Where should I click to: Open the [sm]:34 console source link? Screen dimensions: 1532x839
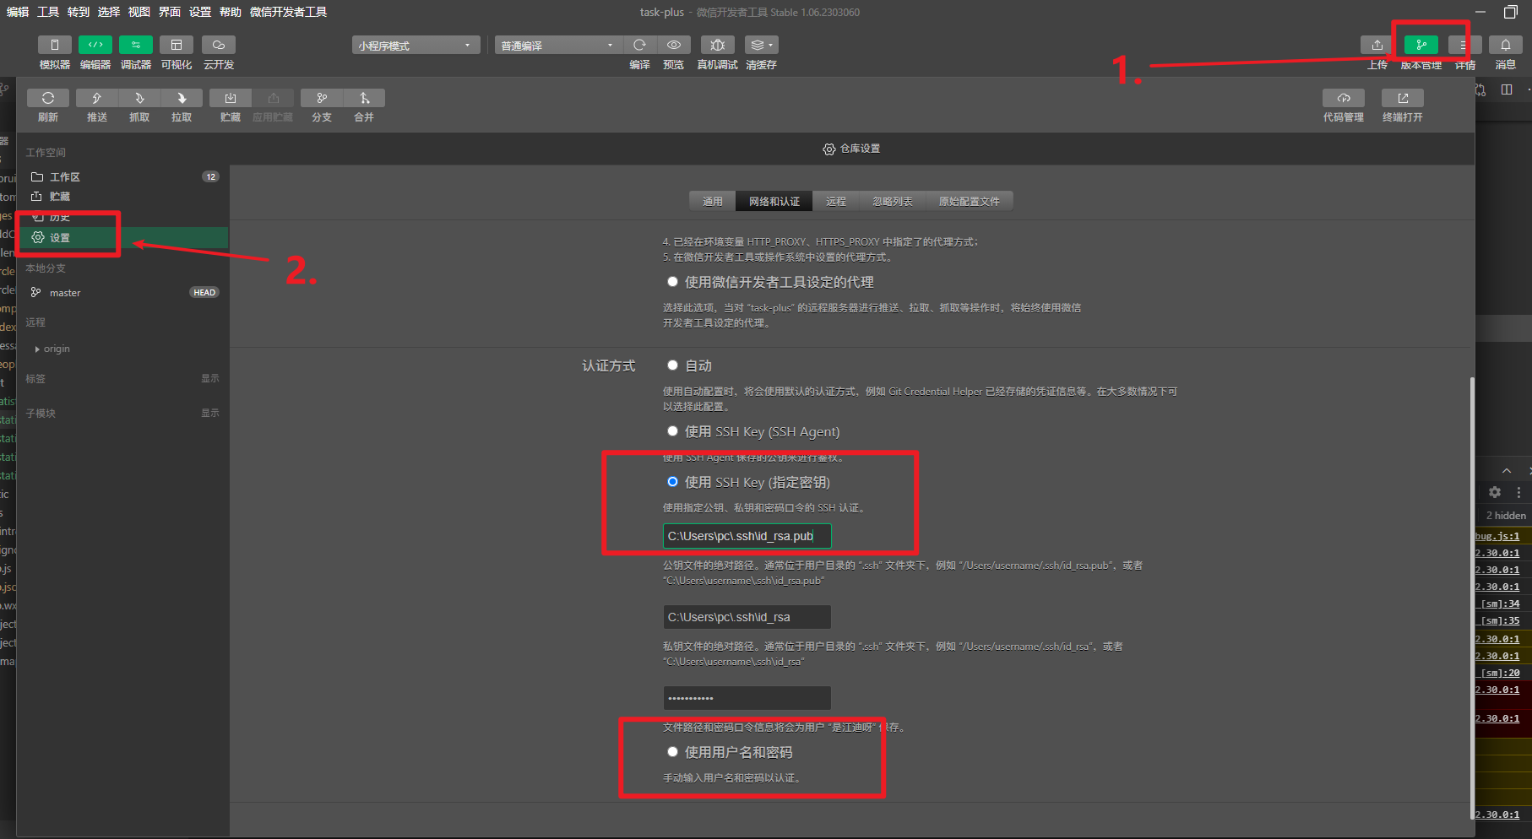point(1500,604)
